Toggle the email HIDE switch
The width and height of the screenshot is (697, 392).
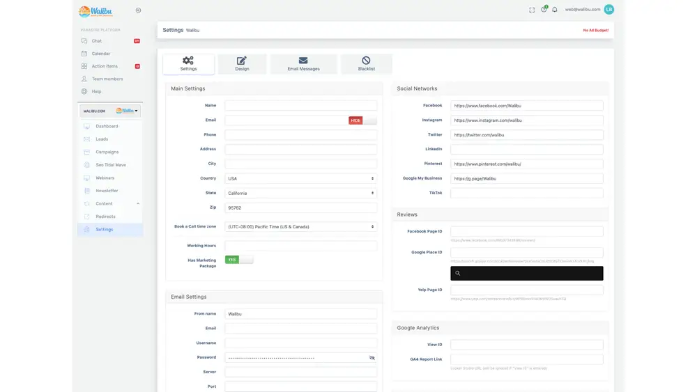coord(362,120)
